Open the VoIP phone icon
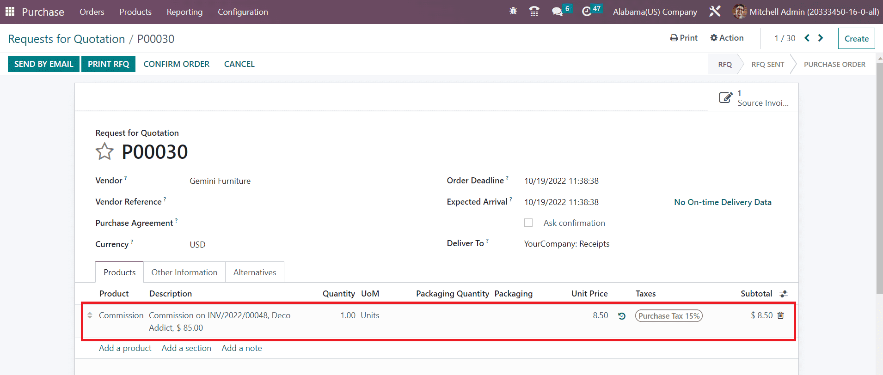Image resolution: width=883 pixels, height=375 pixels. pos(534,12)
